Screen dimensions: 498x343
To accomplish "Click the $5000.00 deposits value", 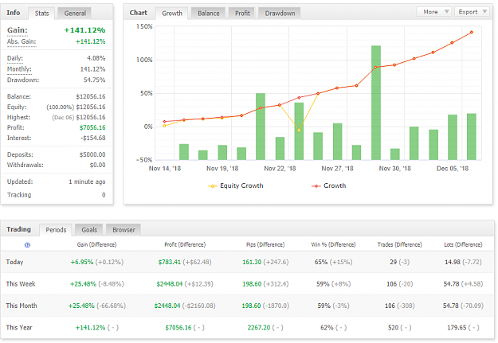I will click(x=92, y=154).
